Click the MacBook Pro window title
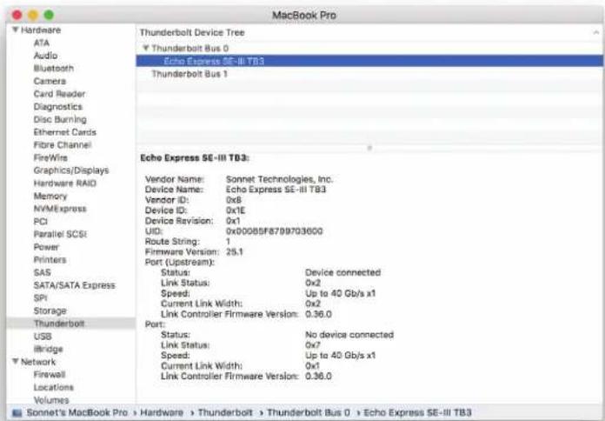Image resolution: width=605 pixels, height=421 pixels. pyautogui.click(x=304, y=15)
